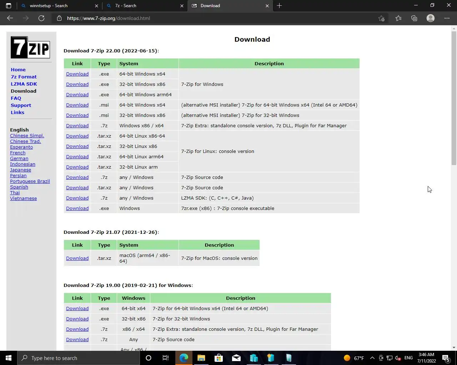
Task: Close the Download tab
Action: (x=267, y=6)
